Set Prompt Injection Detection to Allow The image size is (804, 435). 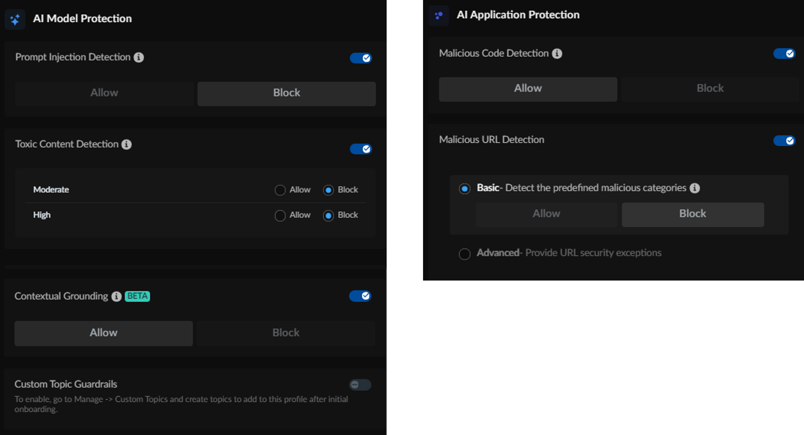point(104,93)
